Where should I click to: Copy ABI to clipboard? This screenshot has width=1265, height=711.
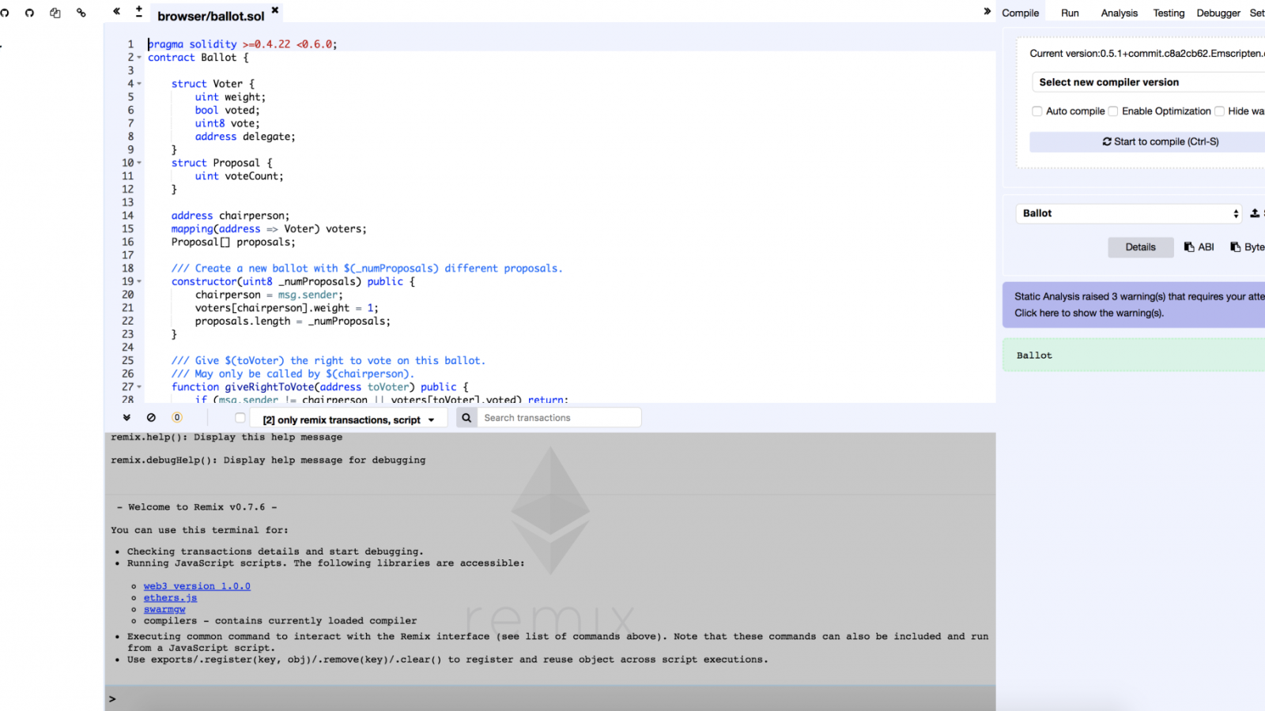[x=1199, y=247]
